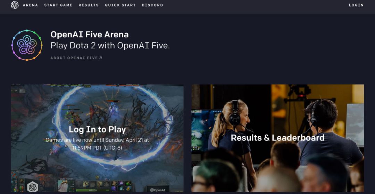Click the Log In to Play heading

(97, 129)
